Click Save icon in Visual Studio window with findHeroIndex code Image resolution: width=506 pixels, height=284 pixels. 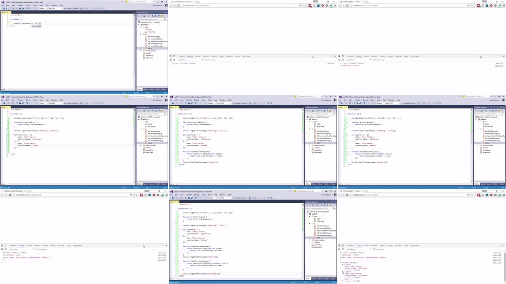(189, 198)
